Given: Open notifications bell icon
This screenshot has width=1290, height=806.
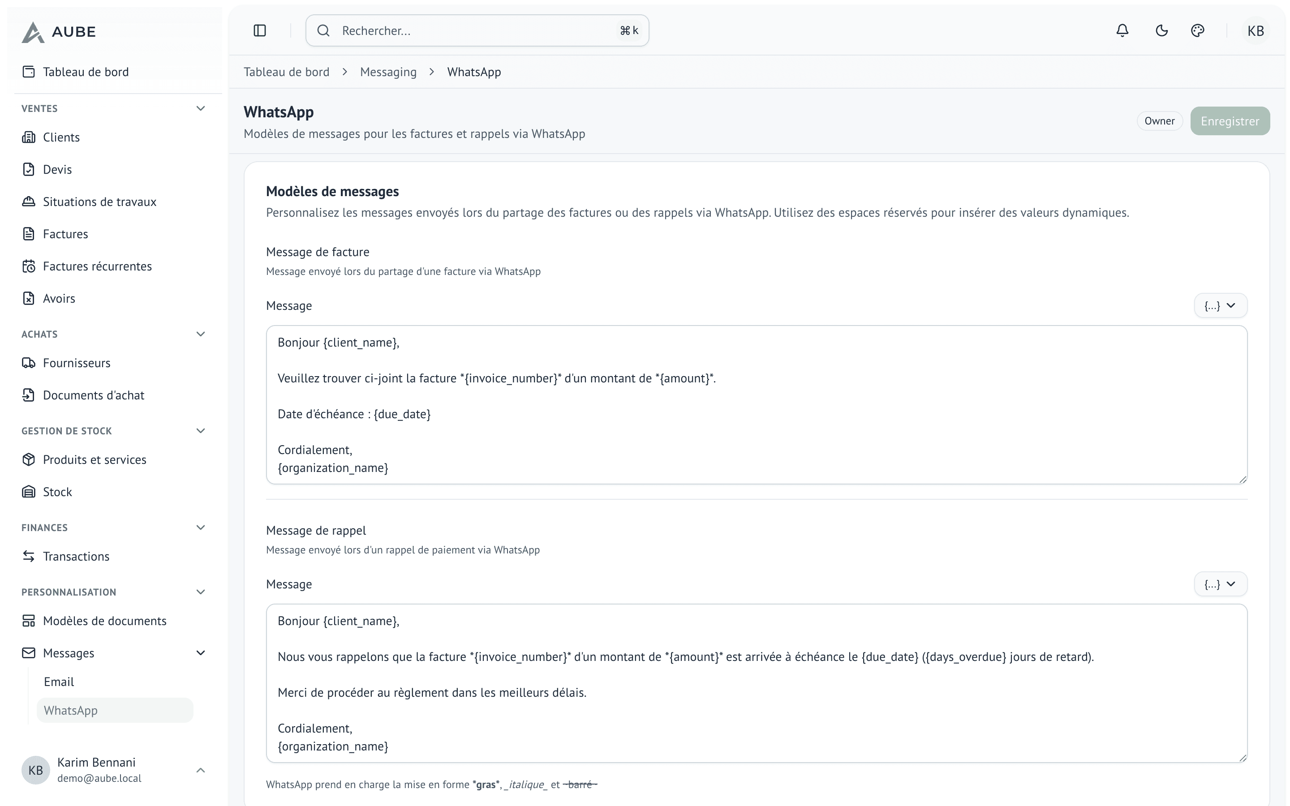Looking at the screenshot, I should tap(1122, 30).
